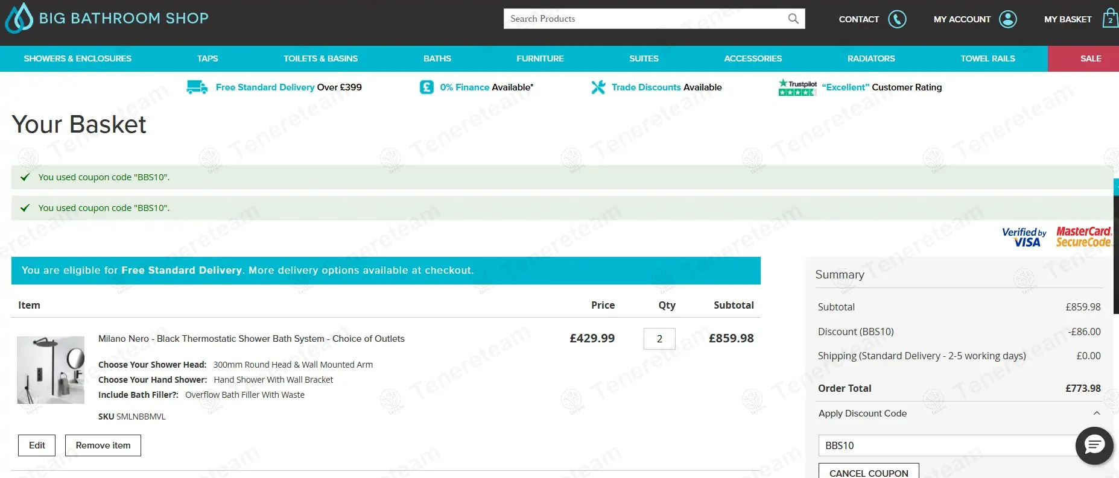Viewport: 1119px width, 478px height.
Task: Click the Order Total £773.98 value
Action: (1083, 388)
